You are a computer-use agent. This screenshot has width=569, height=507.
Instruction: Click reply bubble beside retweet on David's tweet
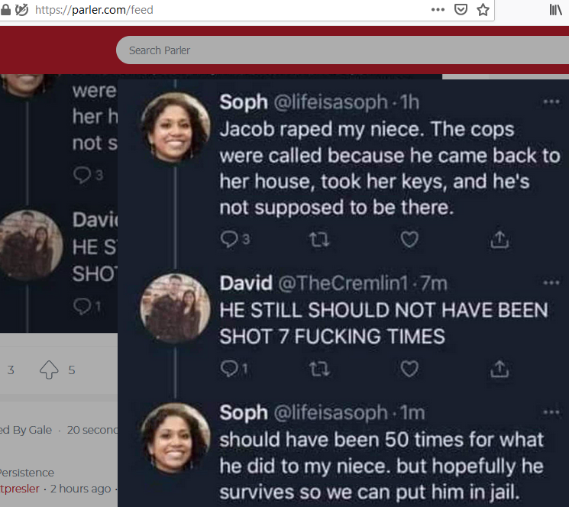click(x=229, y=369)
